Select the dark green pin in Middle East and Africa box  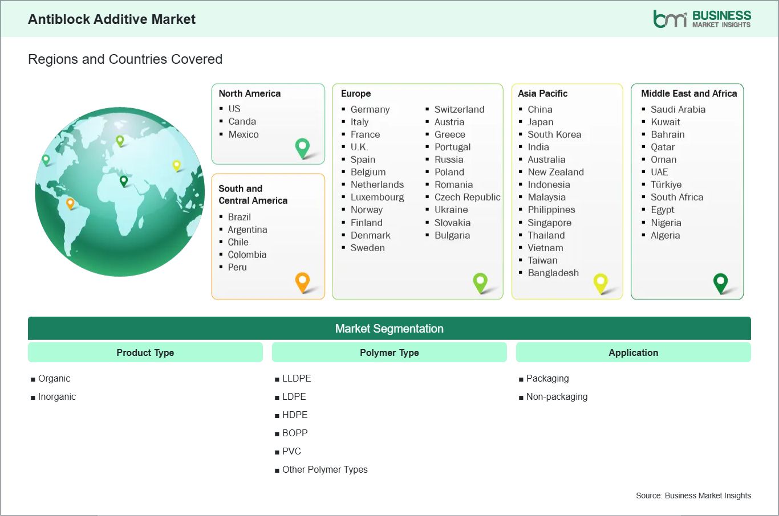pyautogui.click(x=721, y=282)
